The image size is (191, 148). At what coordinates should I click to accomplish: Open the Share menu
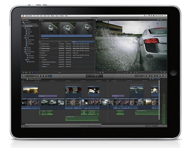point(57,16)
